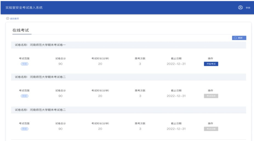Click the back arrow icon beside 返回首页
The image size is (254, 141).
click(7, 18)
